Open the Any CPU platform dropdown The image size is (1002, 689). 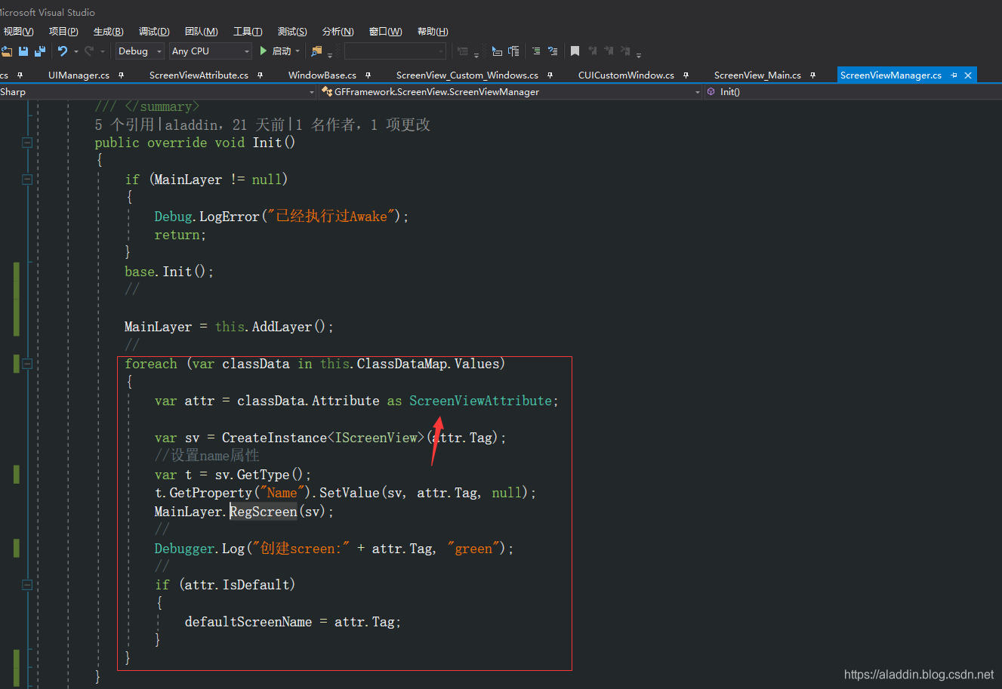(x=211, y=51)
